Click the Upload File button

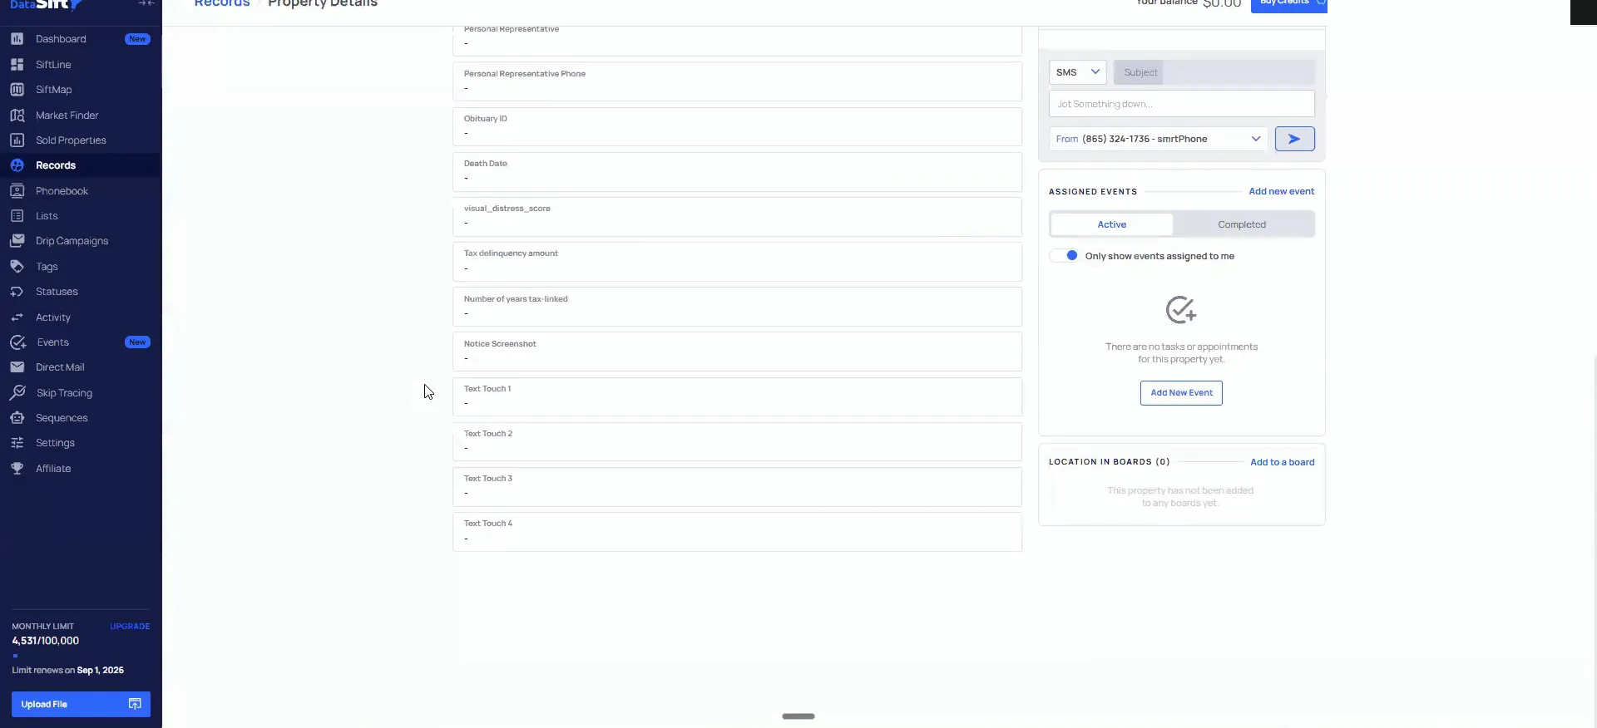[x=81, y=704]
